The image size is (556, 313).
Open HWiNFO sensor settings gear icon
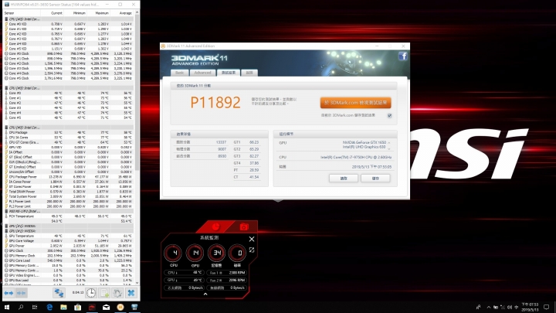(x=117, y=293)
